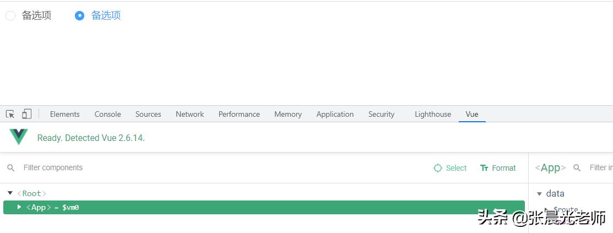Viewport: 613px width, 233px height.
Task: Collapse the Root tree node arrow
Action: click(10, 193)
